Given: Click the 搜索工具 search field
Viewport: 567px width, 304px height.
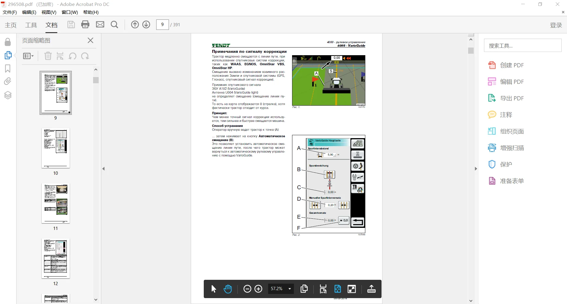Looking at the screenshot, I should pyautogui.click(x=523, y=45).
